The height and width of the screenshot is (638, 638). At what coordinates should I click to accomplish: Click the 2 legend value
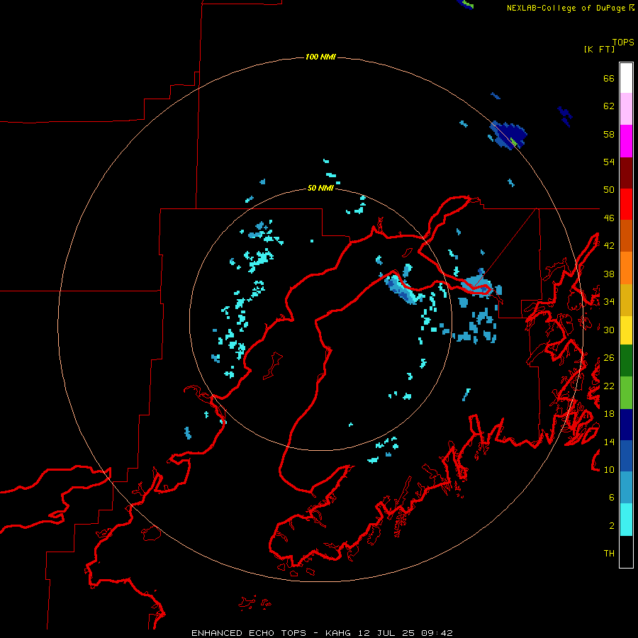[612, 526]
